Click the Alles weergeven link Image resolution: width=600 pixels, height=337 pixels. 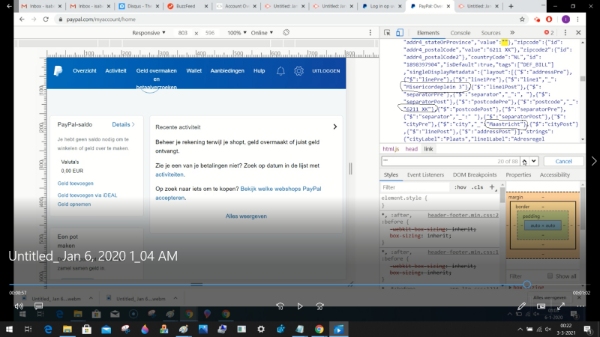(x=246, y=216)
